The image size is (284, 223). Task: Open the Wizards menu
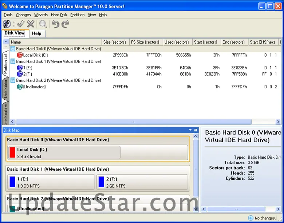(x=41, y=15)
